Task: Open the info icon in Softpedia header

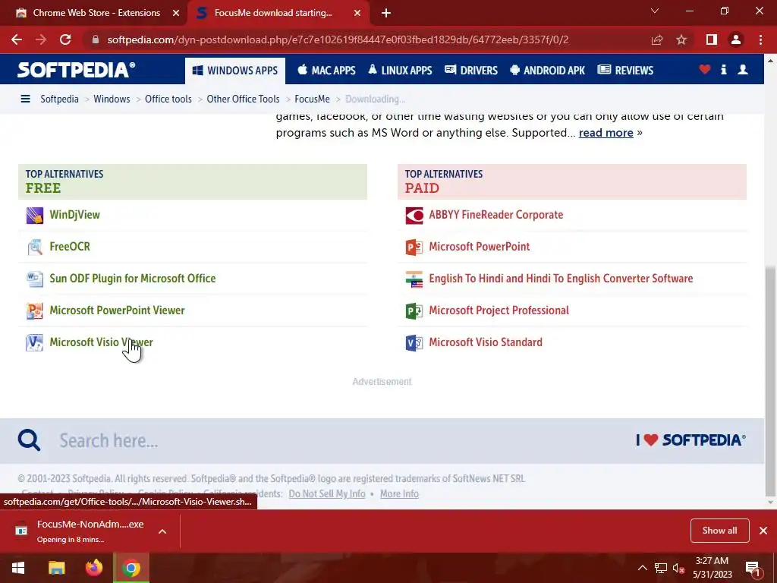Action: 723,70
